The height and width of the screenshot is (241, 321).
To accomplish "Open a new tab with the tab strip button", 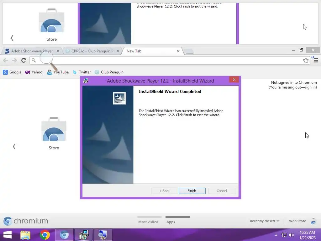I will click(188, 51).
